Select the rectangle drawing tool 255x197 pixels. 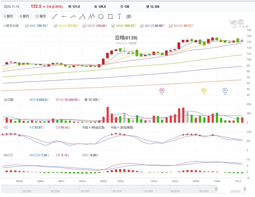pos(110,16)
